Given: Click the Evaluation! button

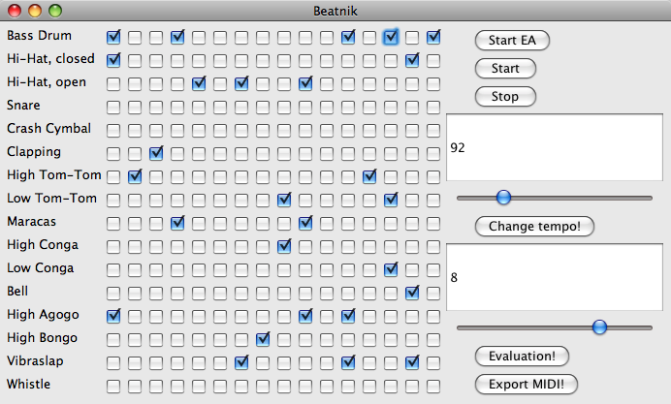Looking at the screenshot, I should [522, 357].
